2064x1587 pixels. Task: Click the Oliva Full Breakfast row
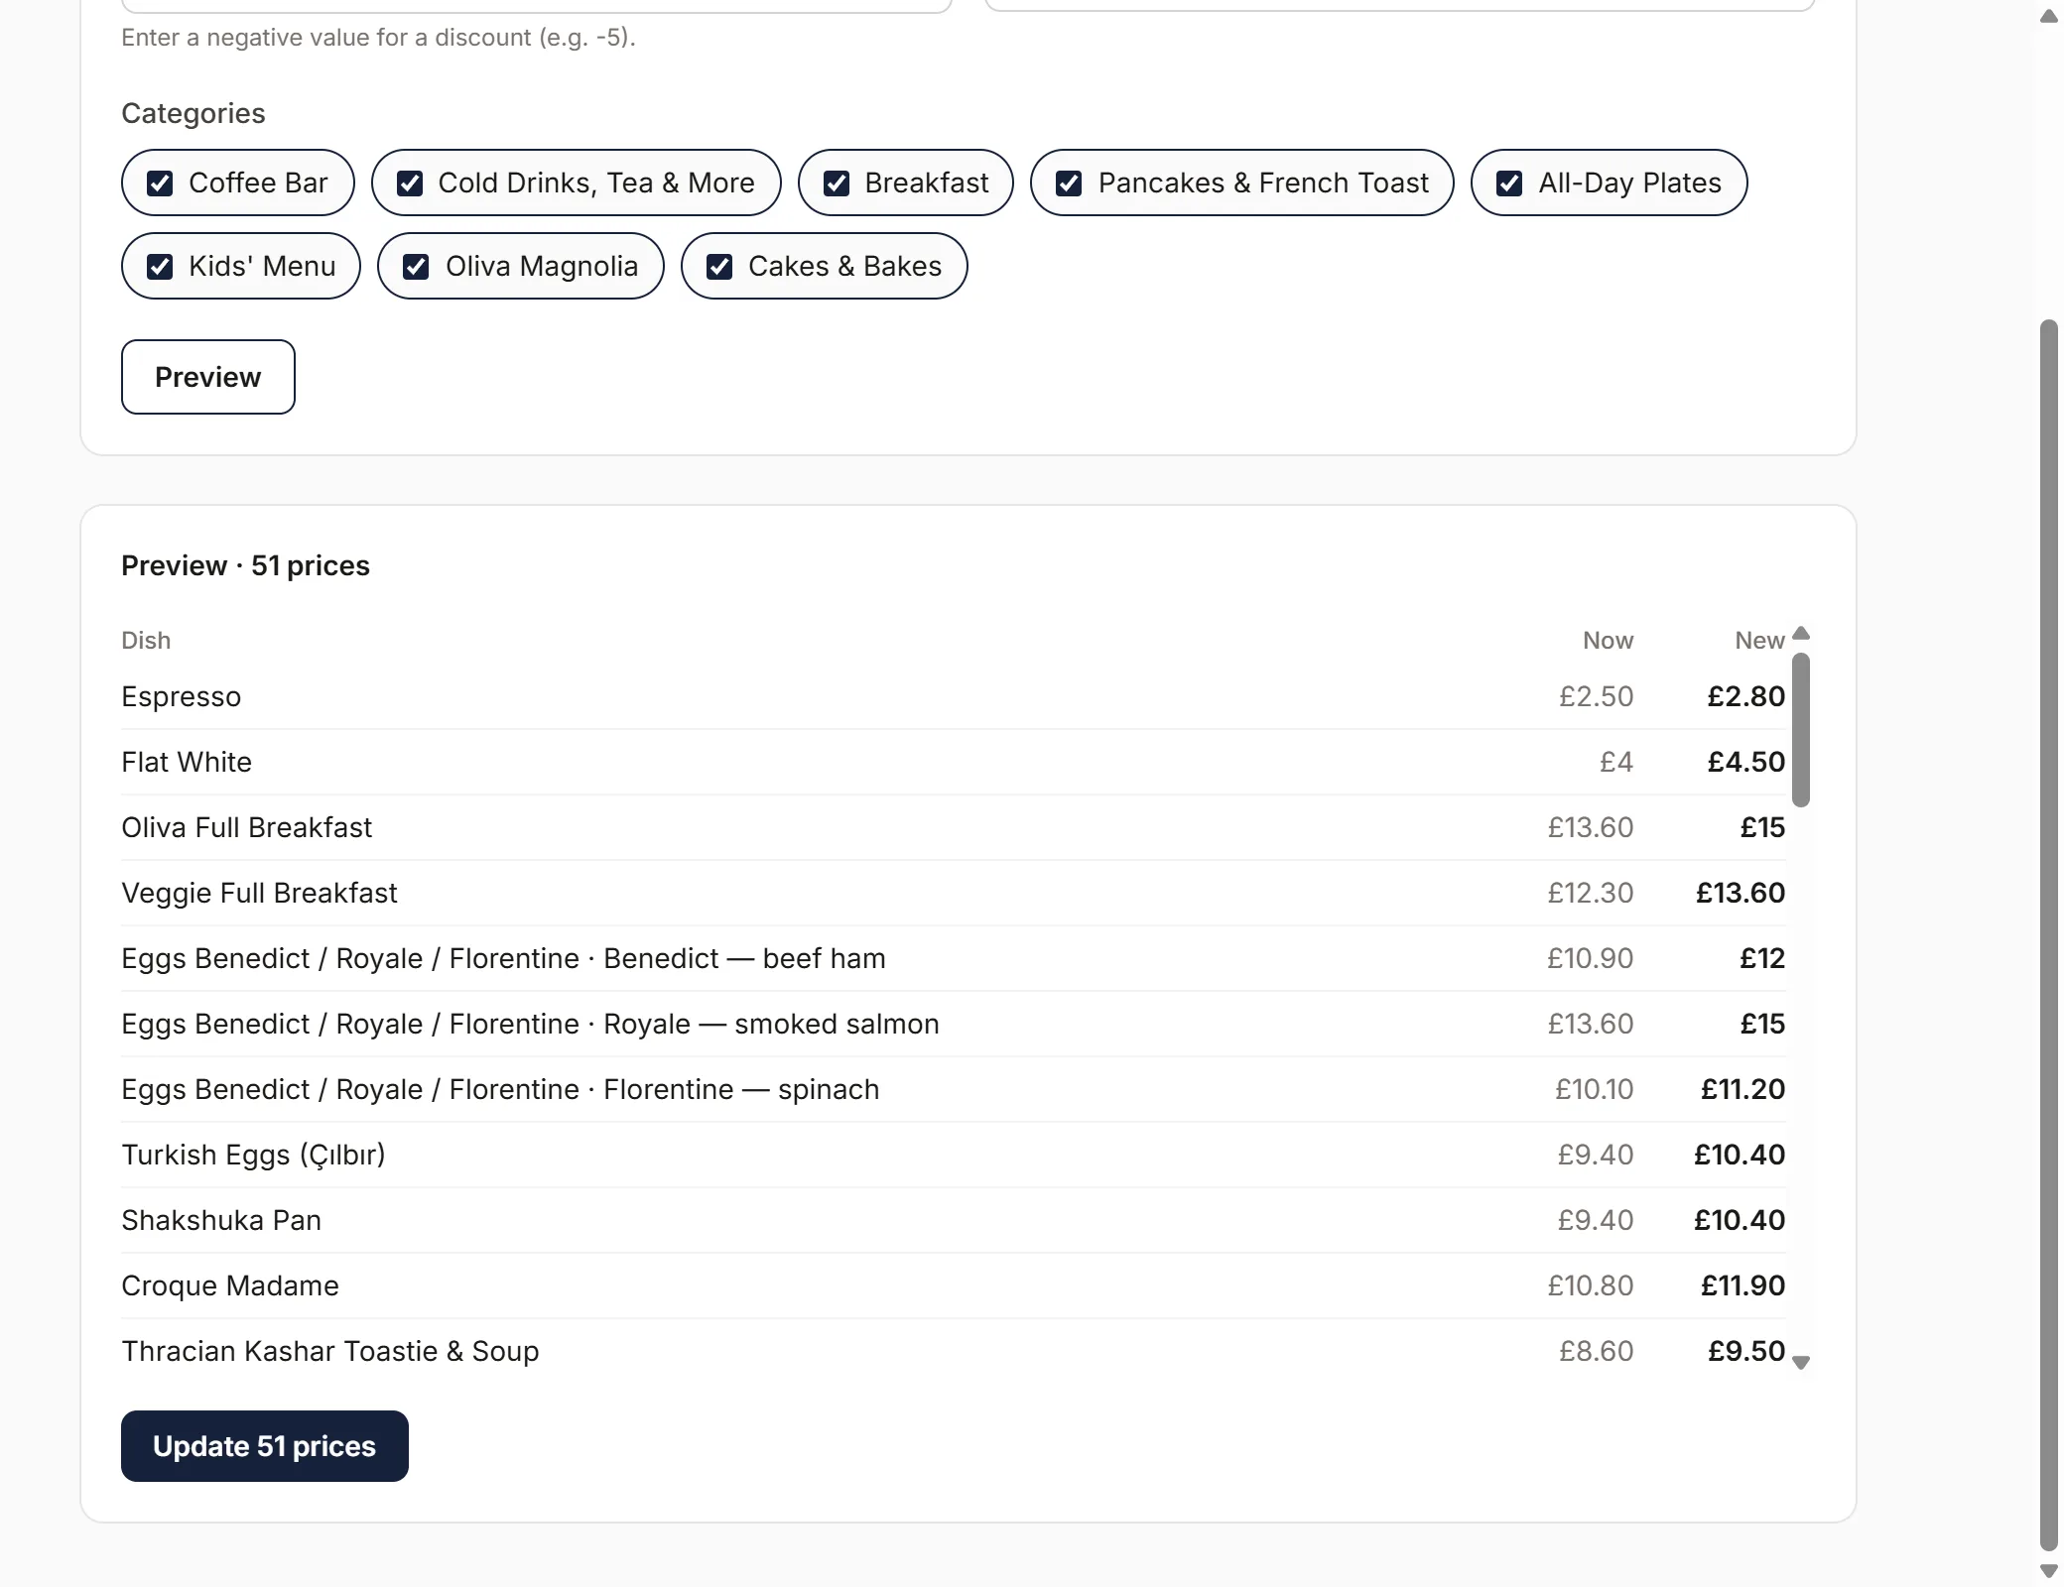954,827
